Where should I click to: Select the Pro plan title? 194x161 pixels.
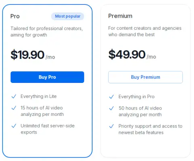(x=15, y=16)
